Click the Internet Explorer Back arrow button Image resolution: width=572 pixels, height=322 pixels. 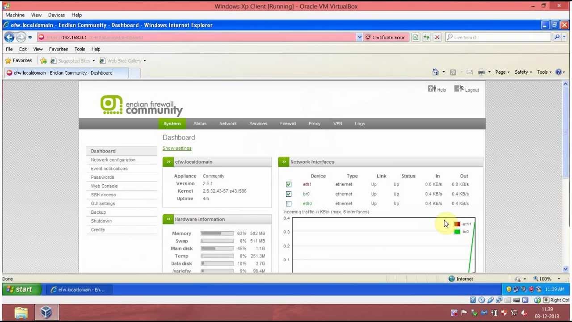9,38
